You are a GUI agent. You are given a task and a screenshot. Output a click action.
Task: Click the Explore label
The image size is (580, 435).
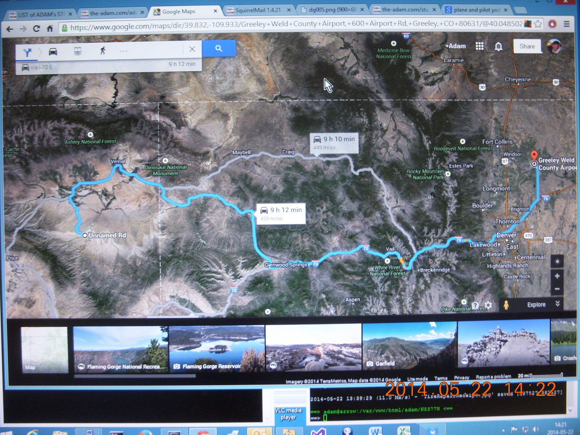536,304
